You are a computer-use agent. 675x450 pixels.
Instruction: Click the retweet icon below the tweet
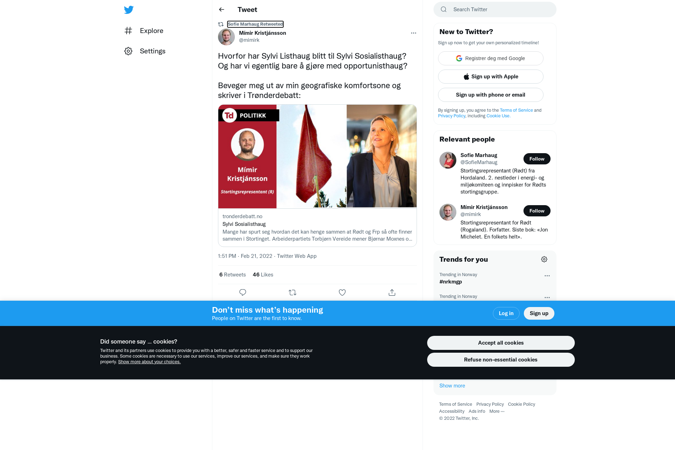[x=292, y=292]
